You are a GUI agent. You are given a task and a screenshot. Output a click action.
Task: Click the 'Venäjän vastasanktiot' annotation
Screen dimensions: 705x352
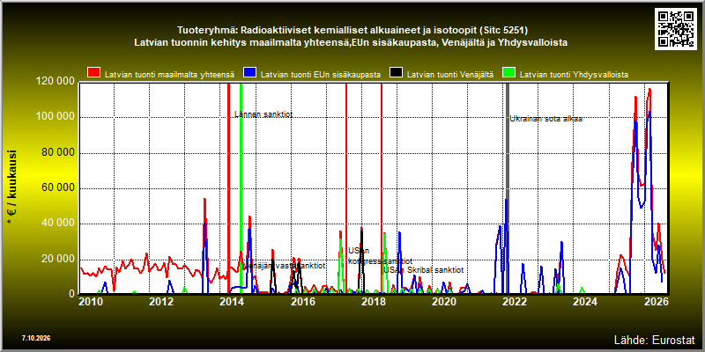tap(284, 266)
